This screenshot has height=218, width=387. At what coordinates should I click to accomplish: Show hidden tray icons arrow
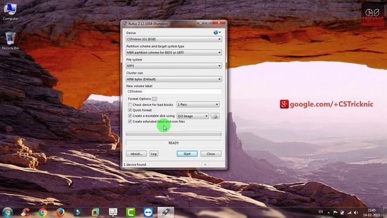[328, 213]
